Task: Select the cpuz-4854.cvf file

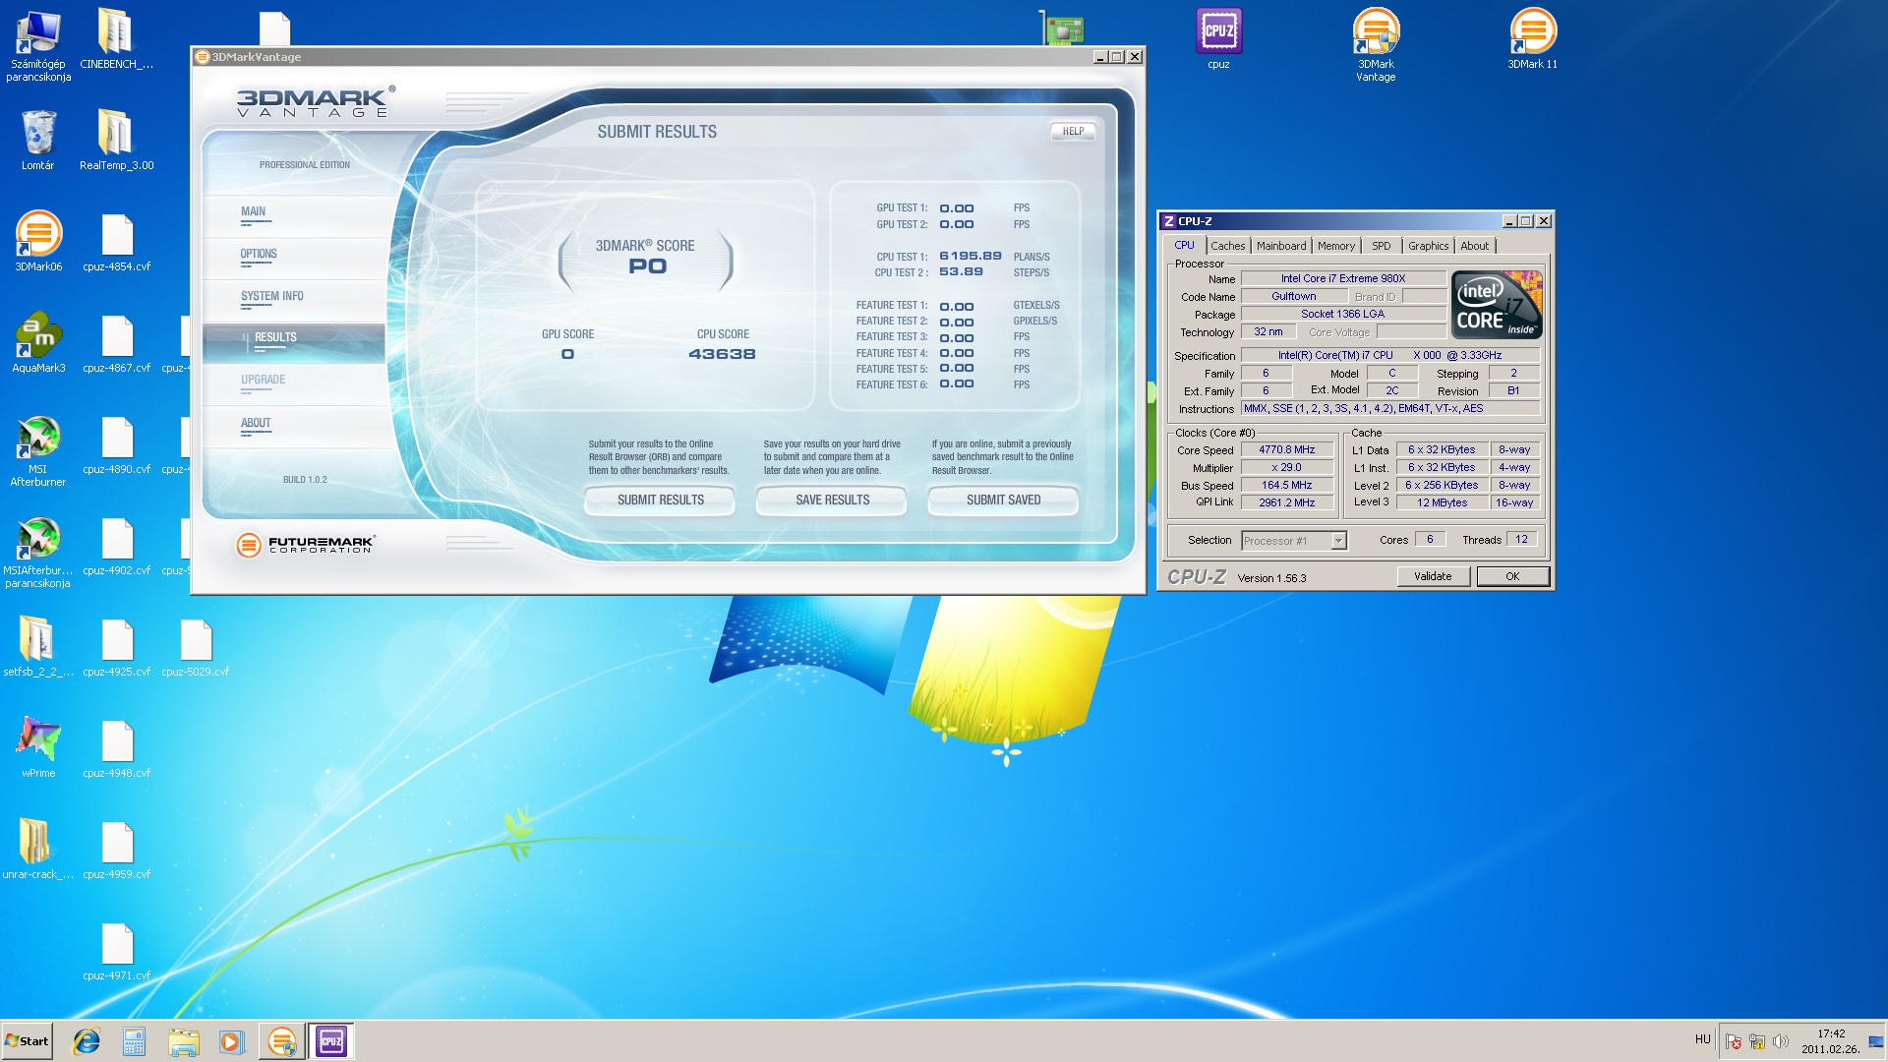Action: click(x=117, y=242)
